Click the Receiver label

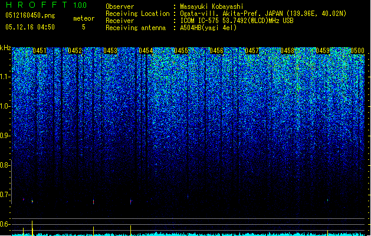(120, 21)
